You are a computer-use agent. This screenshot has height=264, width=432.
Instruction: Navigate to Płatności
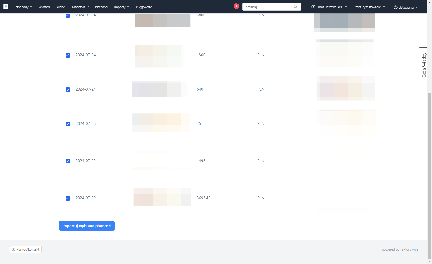point(101,7)
